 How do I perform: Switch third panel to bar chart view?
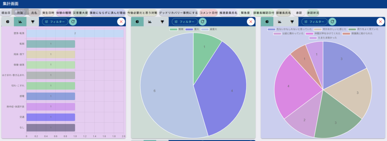pyautogui.click(x=280, y=21)
